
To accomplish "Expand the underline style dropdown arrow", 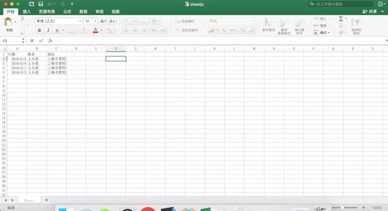I will (63, 30).
